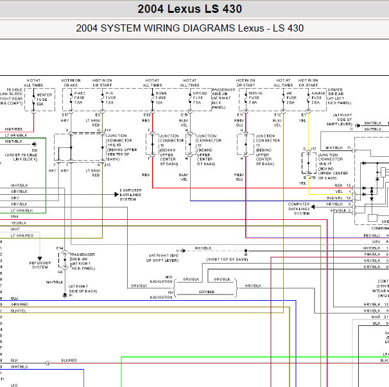Image resolution: width=389 pixels, height=387 pixels.
Task: Select the MPX-B2 FUSE label
Action: click(x=200, y=98)
